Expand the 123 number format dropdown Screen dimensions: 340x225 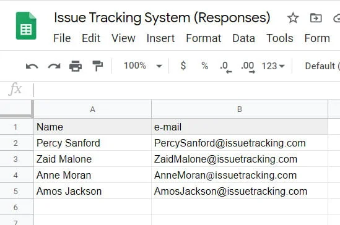273,66
